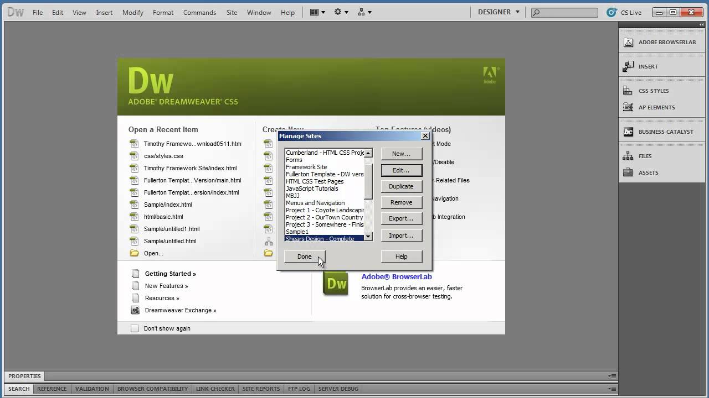Screen dimensions: 709x398
Task: Open the Commands menu
Action: [199, 12]
